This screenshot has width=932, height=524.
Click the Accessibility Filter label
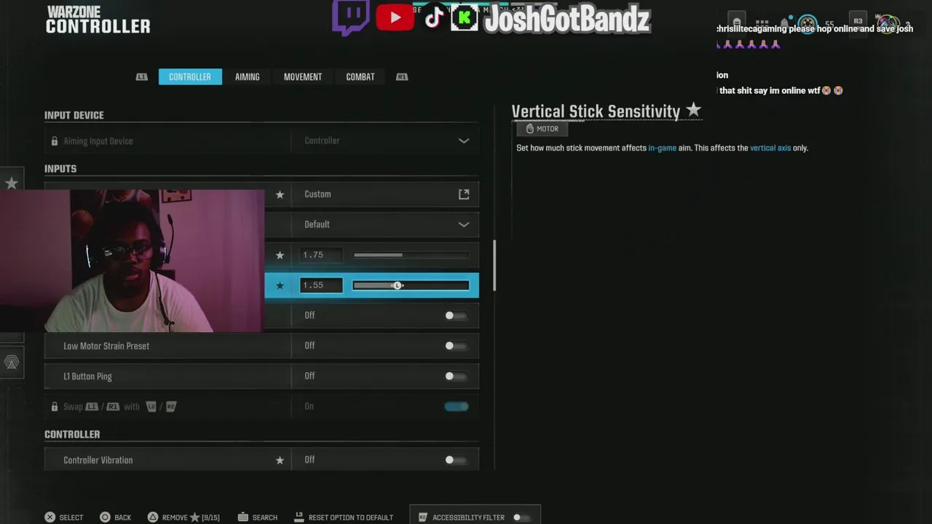[x=468, y=517]
